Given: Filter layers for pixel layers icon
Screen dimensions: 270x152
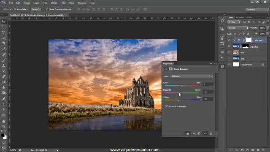Looking at the screenshot, I should 244,22.
